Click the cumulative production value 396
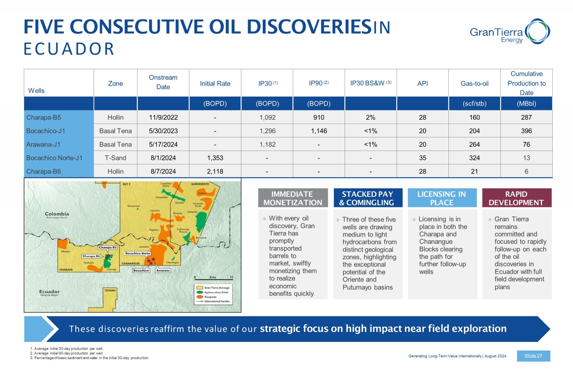573x371 pixels. [x=526, y=131]
